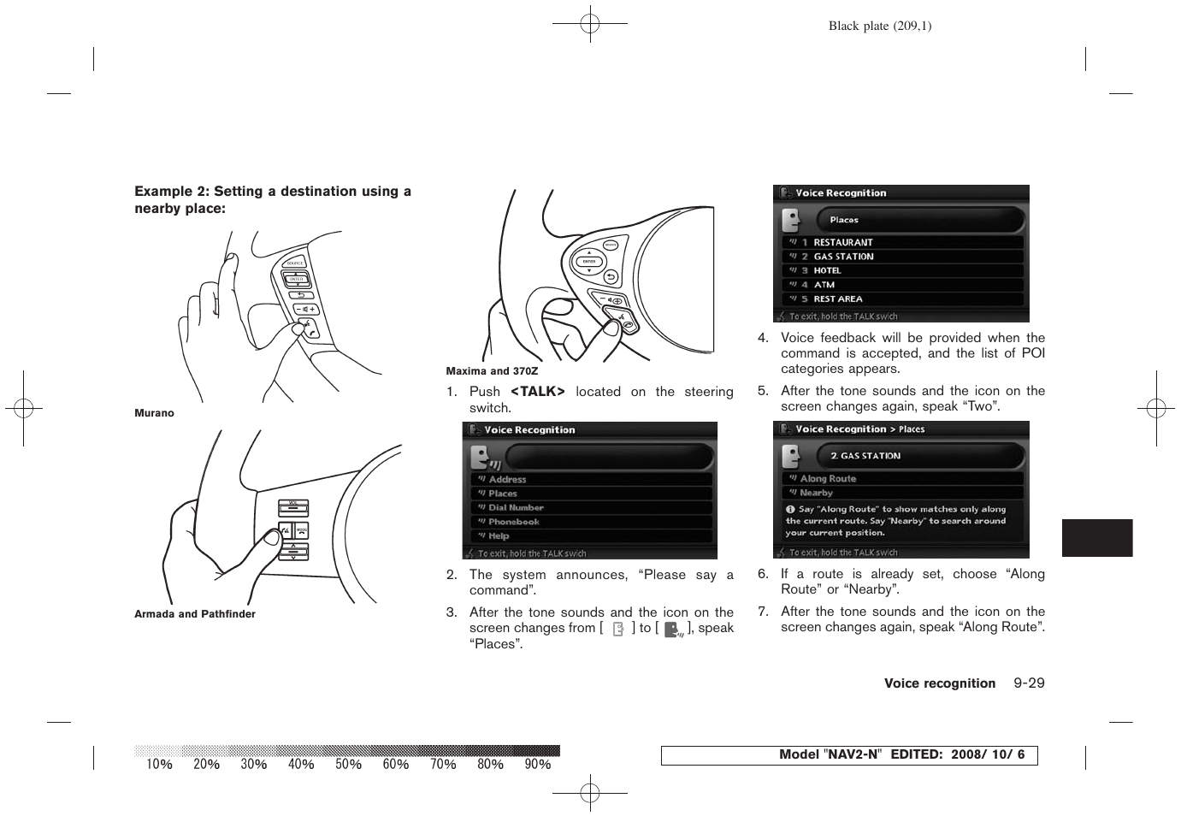1181x816 pixels.
Task: Click back arrow button on Maxima steering wheel
Action: [611, 276]
